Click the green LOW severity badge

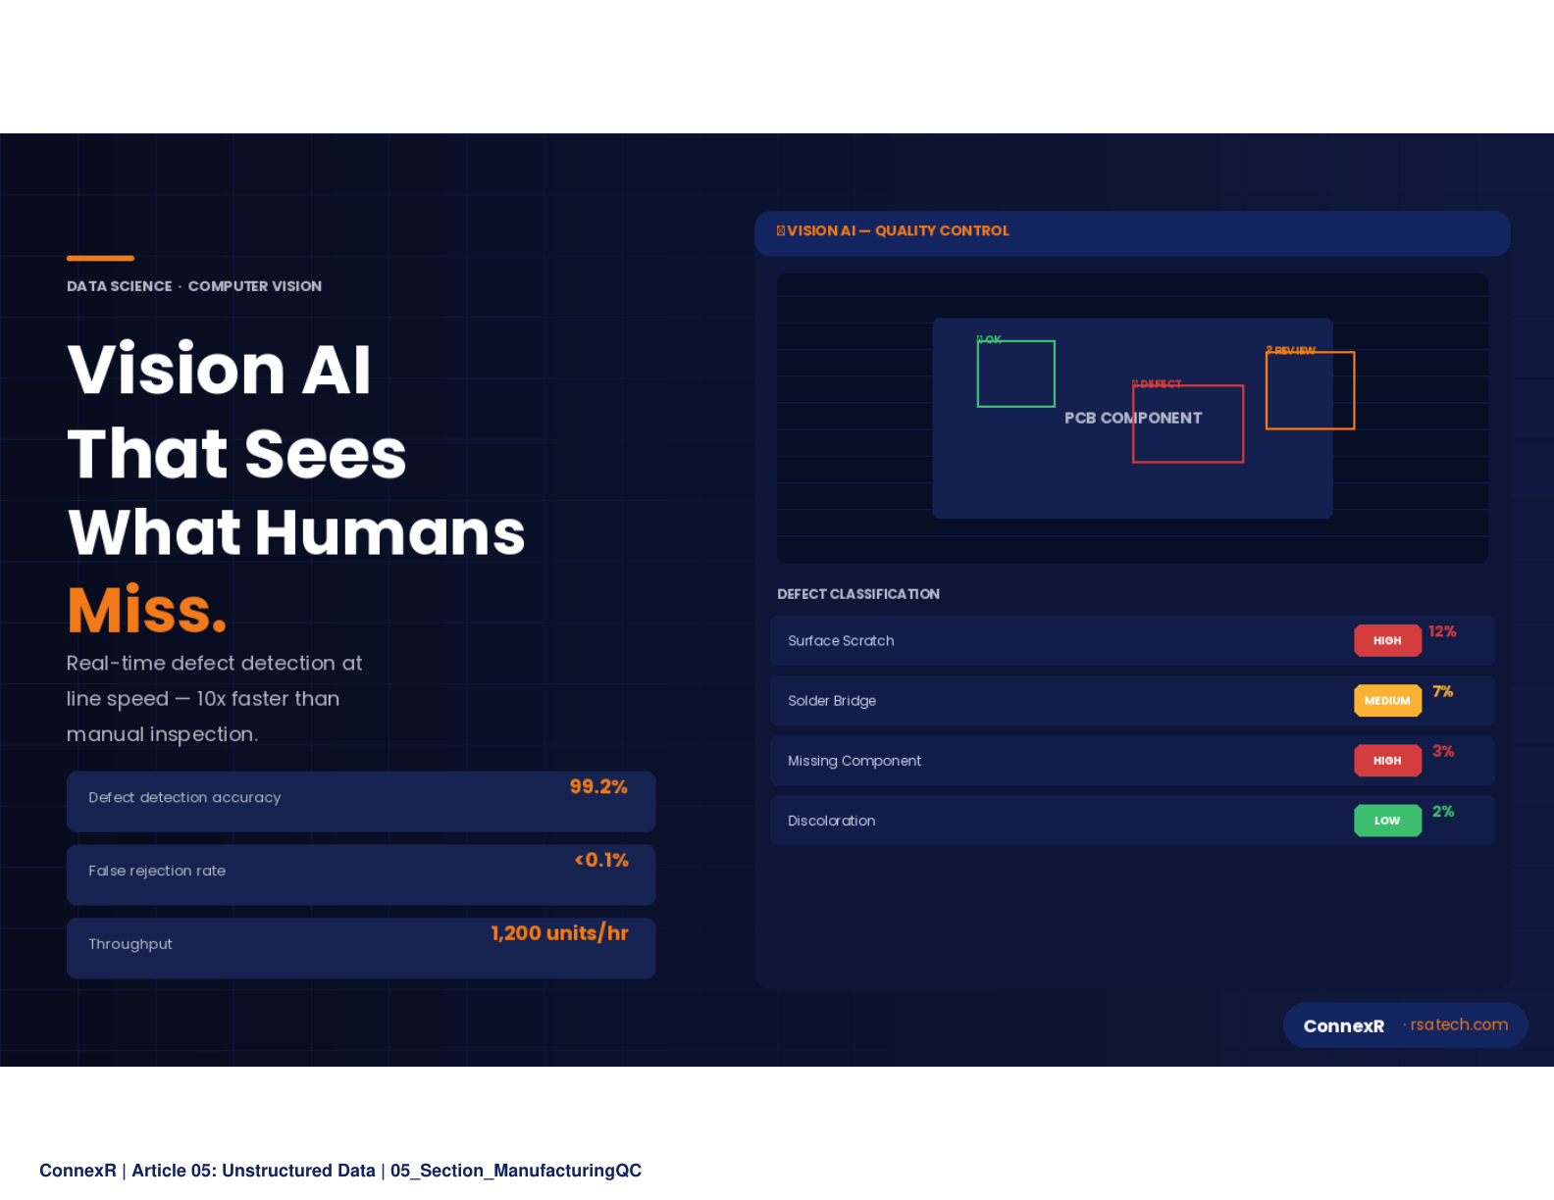1387,821
